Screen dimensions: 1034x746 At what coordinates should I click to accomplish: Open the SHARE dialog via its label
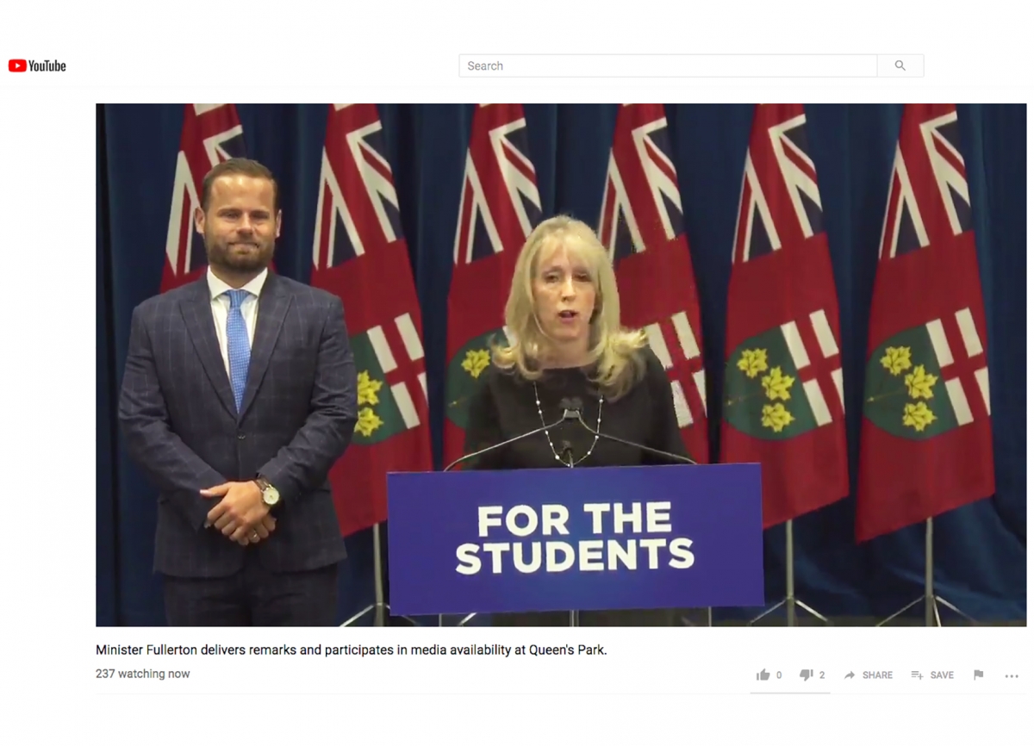(877, 675)
